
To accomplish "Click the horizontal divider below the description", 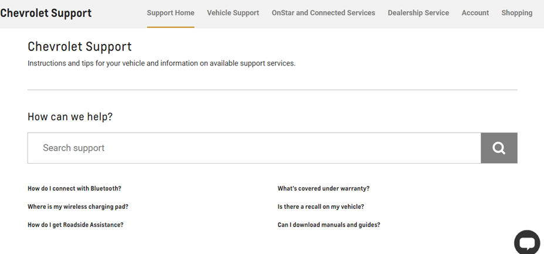I will click(272, 90).
